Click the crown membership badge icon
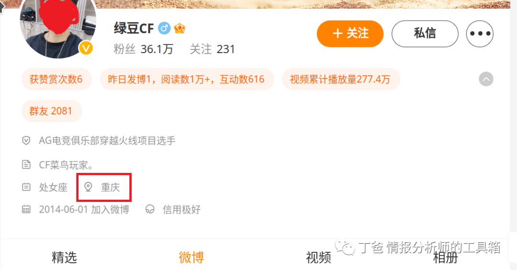The image size is (517, 270). click(x=180, y=28)
